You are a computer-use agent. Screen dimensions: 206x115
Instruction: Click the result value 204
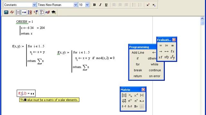[42, 28]
